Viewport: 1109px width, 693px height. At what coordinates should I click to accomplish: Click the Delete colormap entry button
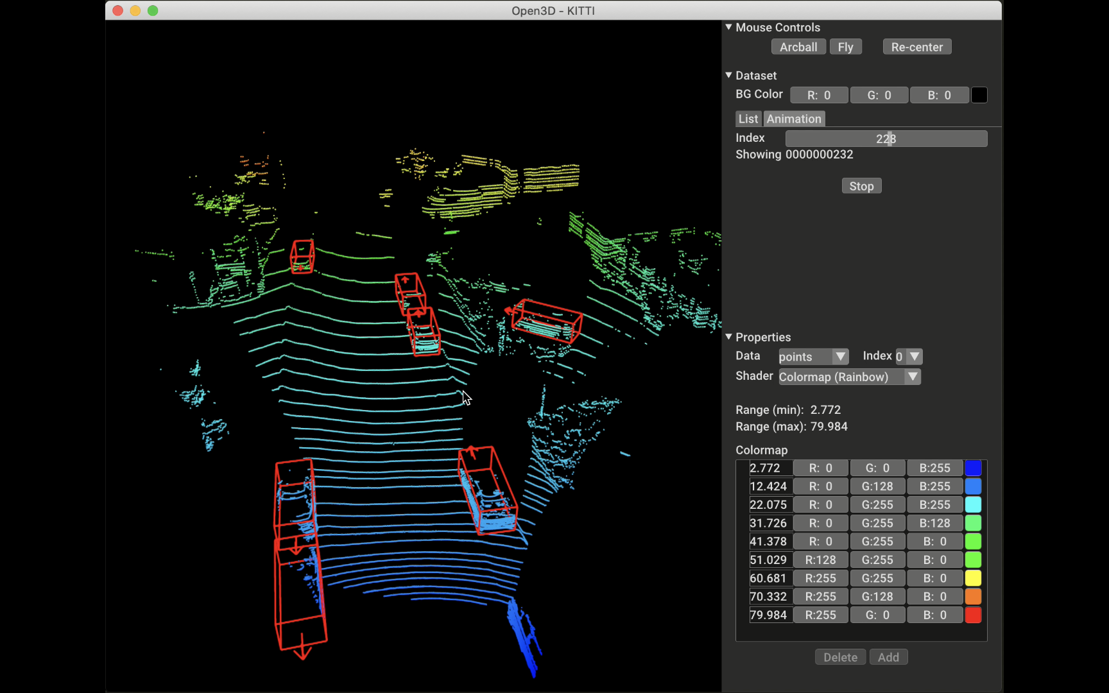(840, 657)
